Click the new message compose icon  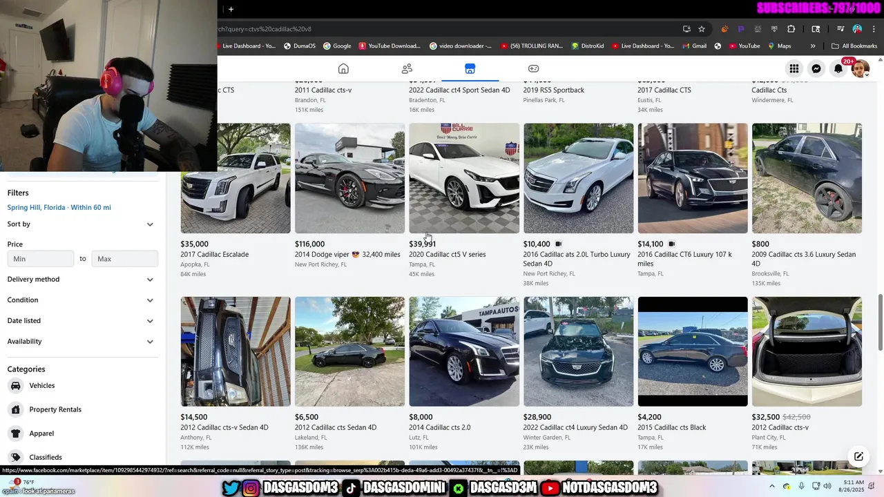(858, 456)
